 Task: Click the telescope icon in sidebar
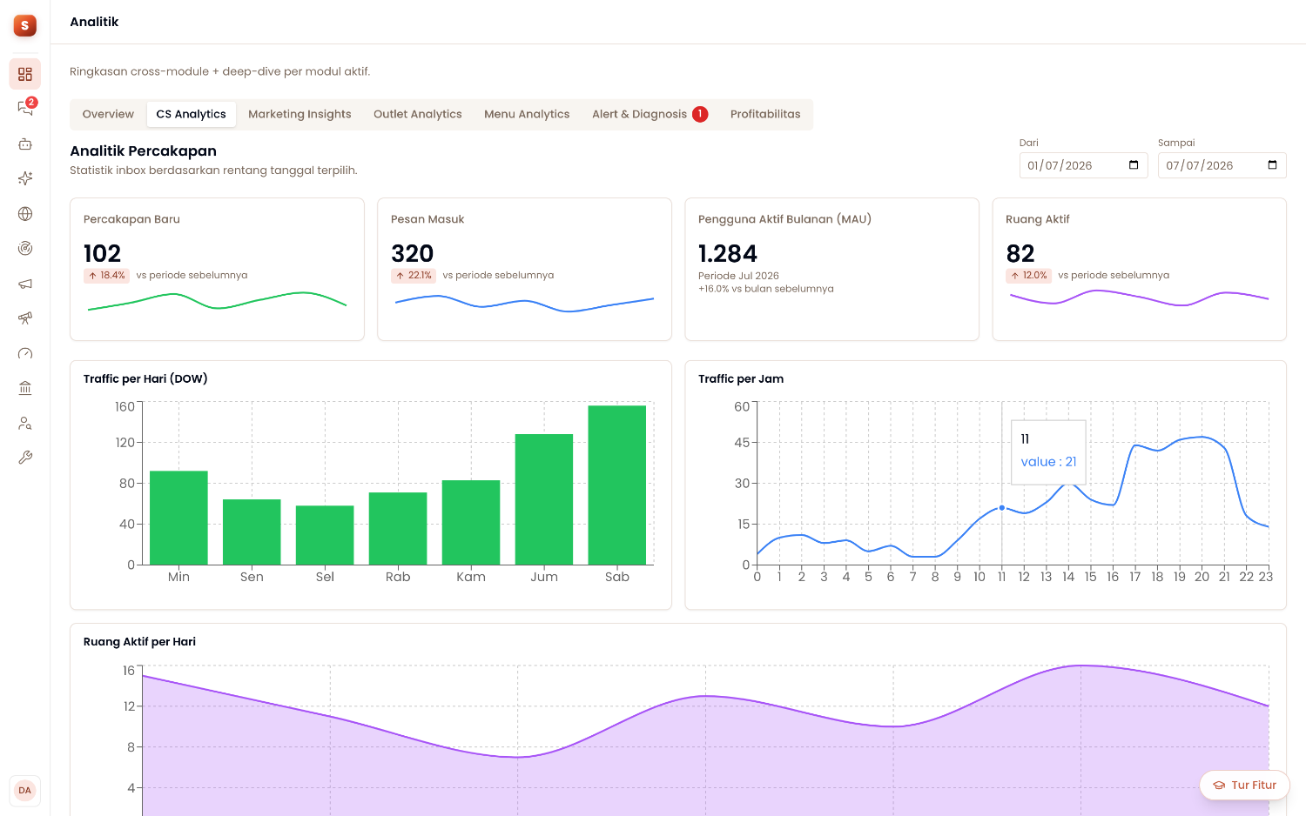coord(25,318)
